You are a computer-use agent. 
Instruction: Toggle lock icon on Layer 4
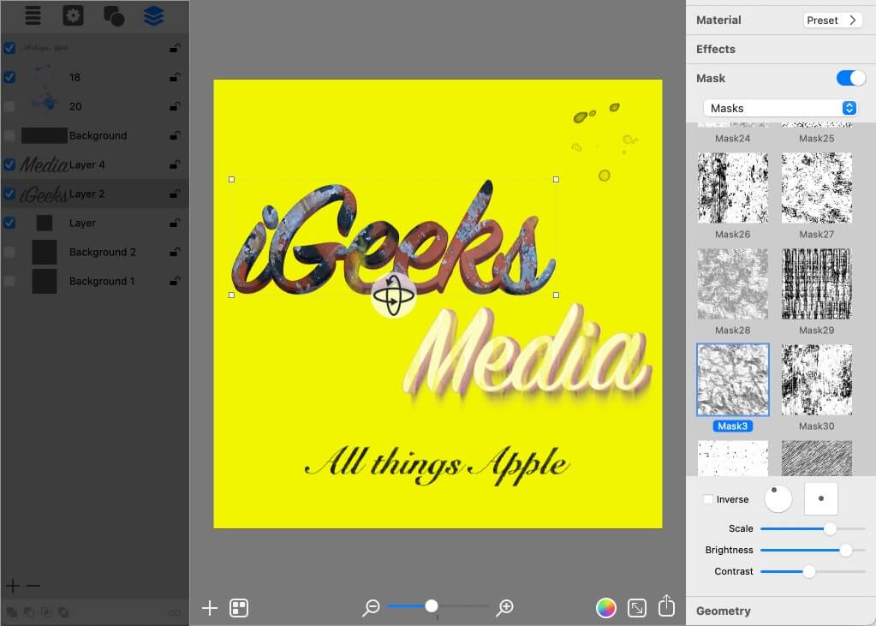[x=175, y=164]
